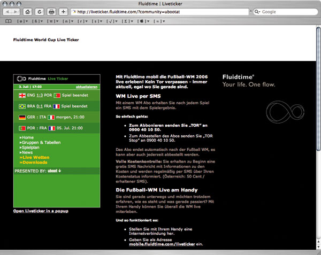Image resolution: width=321 pixels, height=255 pixels.
Task: Click the Your life. One flow. tagline
Action: pos(249,84)
